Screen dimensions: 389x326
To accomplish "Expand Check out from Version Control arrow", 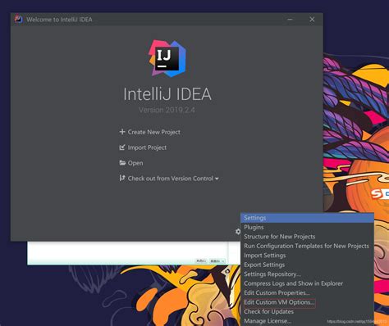I will [x=217, y=179].
